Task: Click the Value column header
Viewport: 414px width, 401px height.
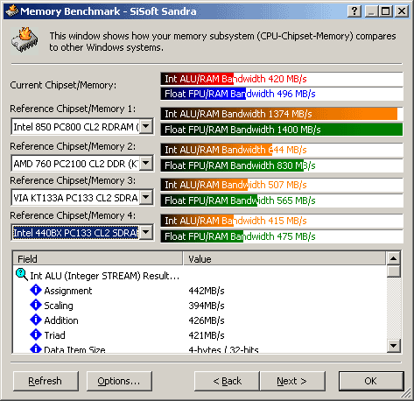Action: 284,259
